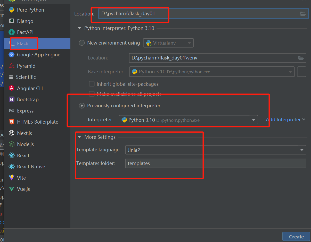Viewport: 311px width, 242px height.
Task: Open Template language Jinja2 dropdown
Action: click(x=216, y=150)
